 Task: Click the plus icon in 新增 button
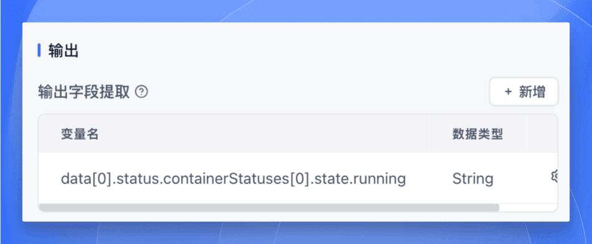click(x=508, y=92)
